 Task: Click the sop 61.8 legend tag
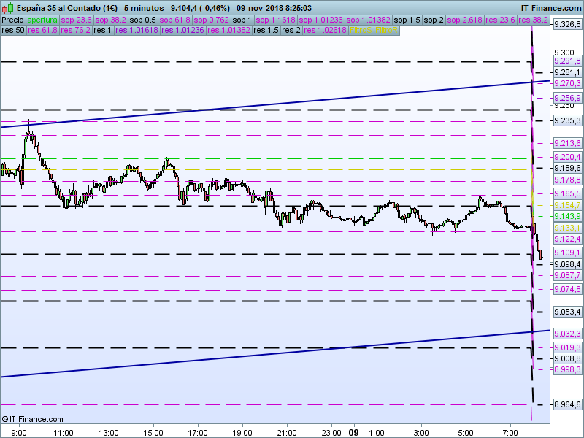175,20
